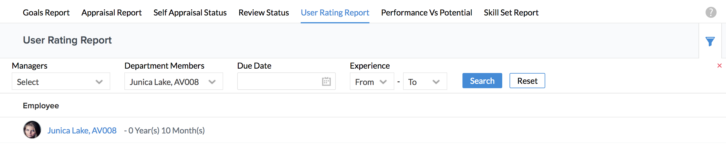Screen dimensions: 726x146
Task: Click the Reset button
Action: pyautogui.click(x=527, y=81)
